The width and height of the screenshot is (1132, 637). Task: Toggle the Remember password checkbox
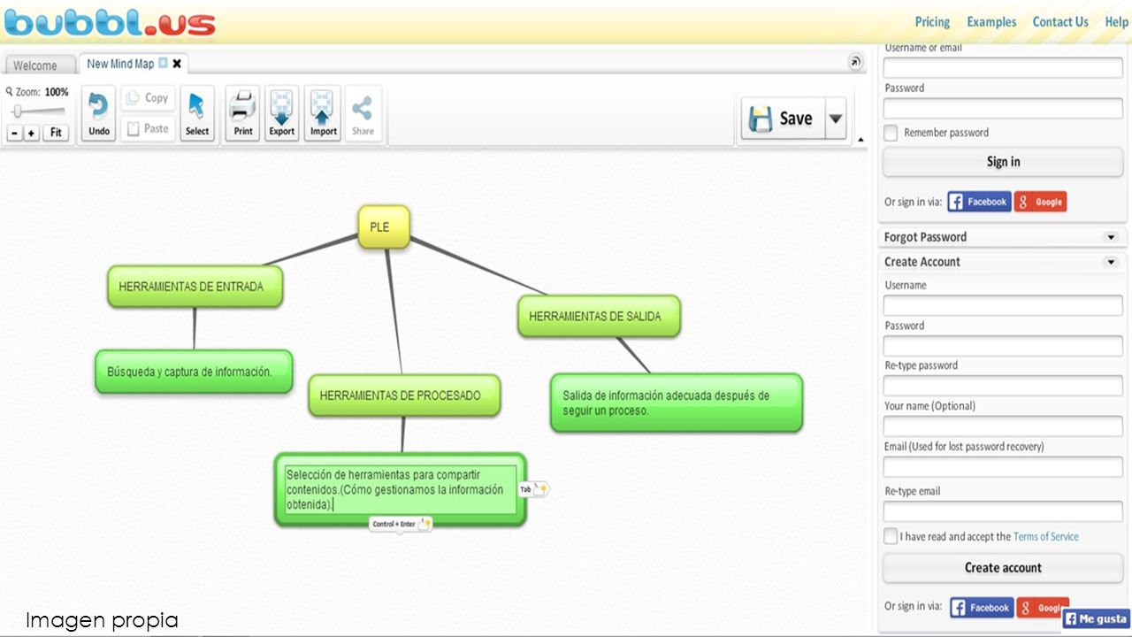[x=891, y=133]
